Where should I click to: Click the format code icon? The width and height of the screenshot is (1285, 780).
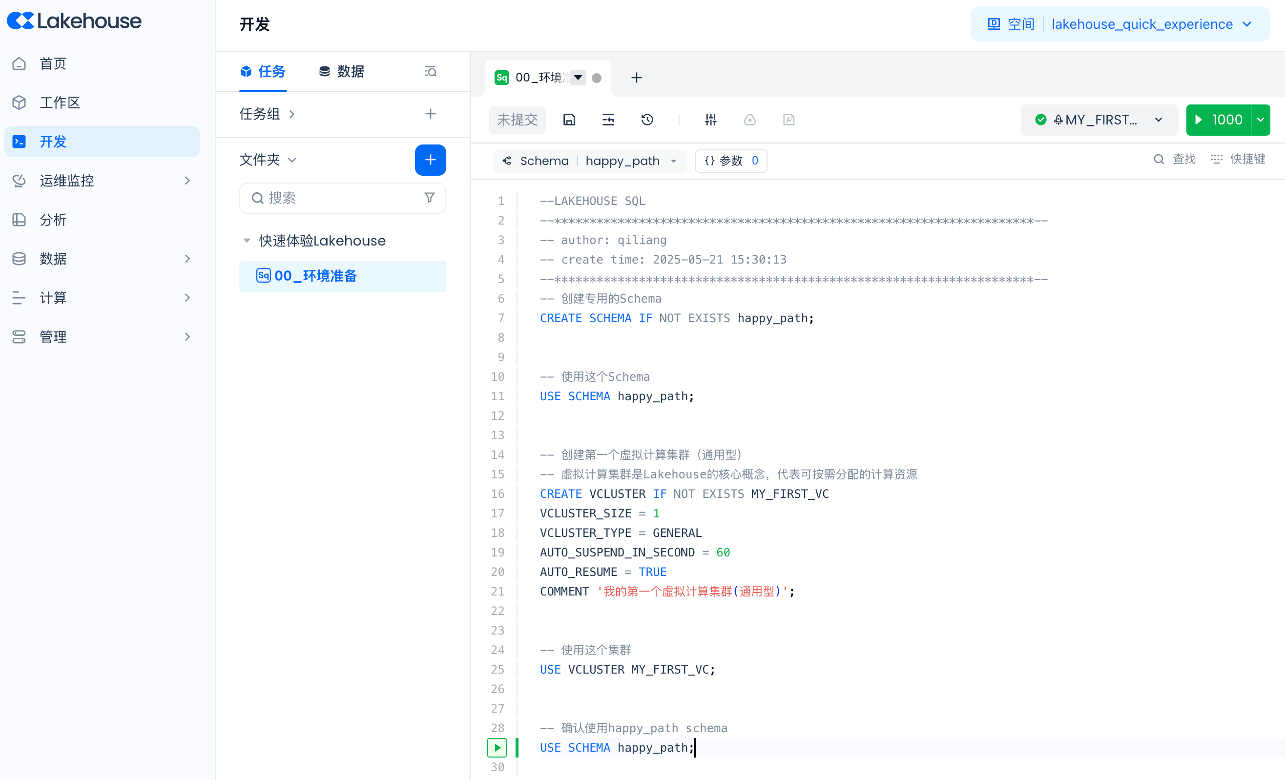tap(608, 120)
